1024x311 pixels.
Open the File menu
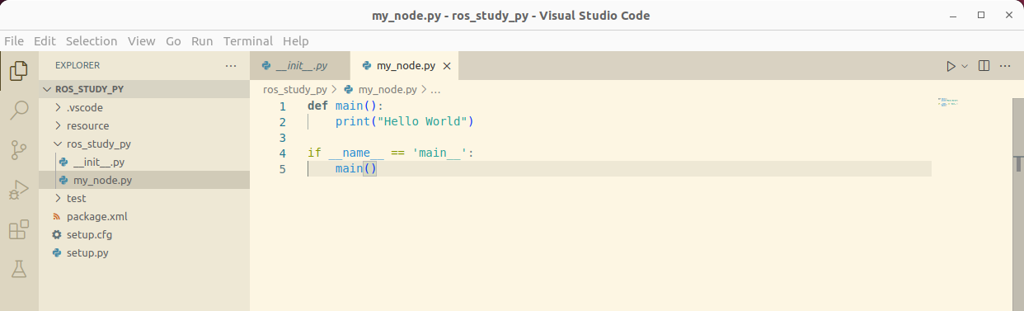(x=14, y=40)
